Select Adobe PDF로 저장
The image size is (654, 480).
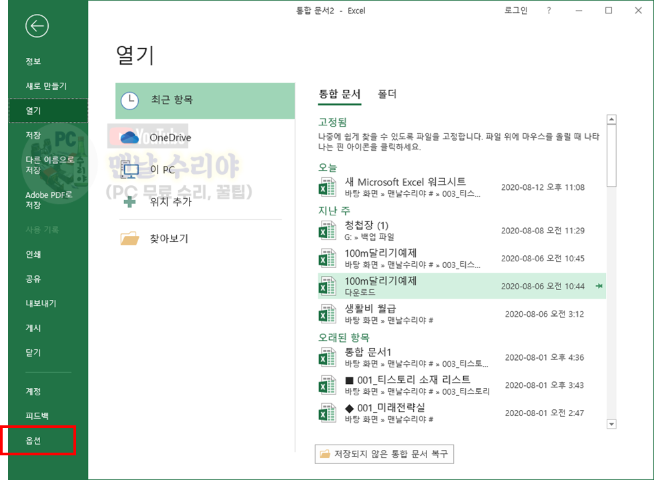pyautogui.click(x=48, y=200)
